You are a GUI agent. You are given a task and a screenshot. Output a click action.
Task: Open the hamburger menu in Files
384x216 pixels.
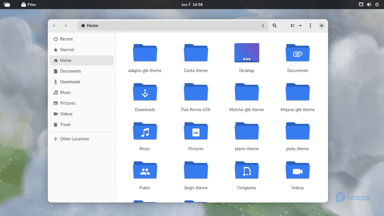point(310,25)
